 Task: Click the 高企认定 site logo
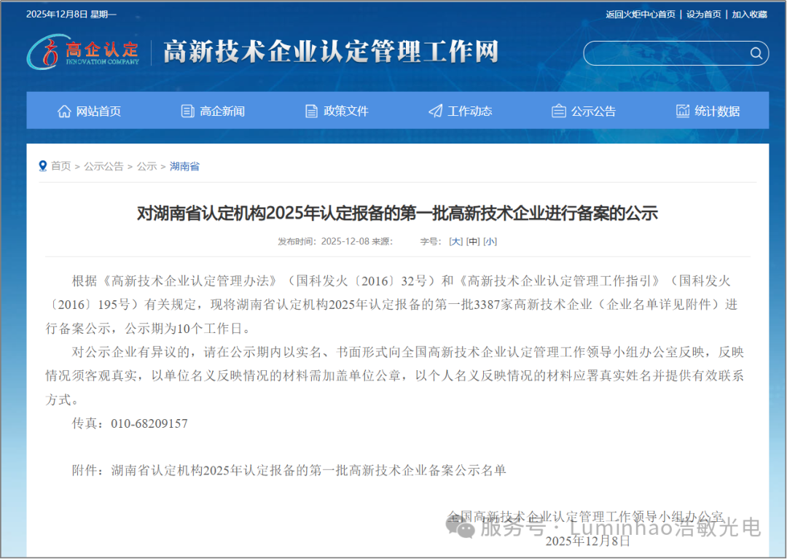point(84,52)
